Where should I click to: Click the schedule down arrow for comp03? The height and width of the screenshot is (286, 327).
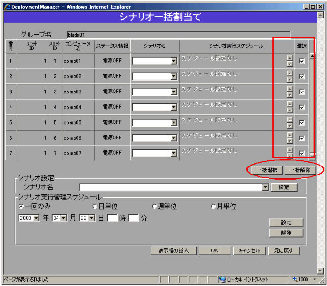pyautogui.click(x=289, y=95)
